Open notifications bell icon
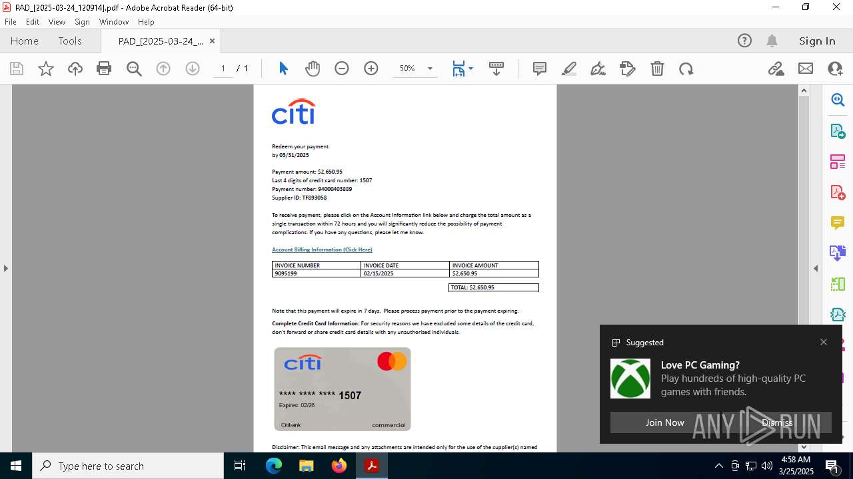This screenshot has width=853, height=479. click(772, 41)
